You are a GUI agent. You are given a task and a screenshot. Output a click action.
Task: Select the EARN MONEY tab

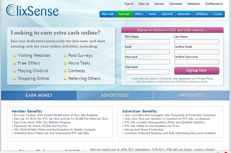click(x=39, y=95)
